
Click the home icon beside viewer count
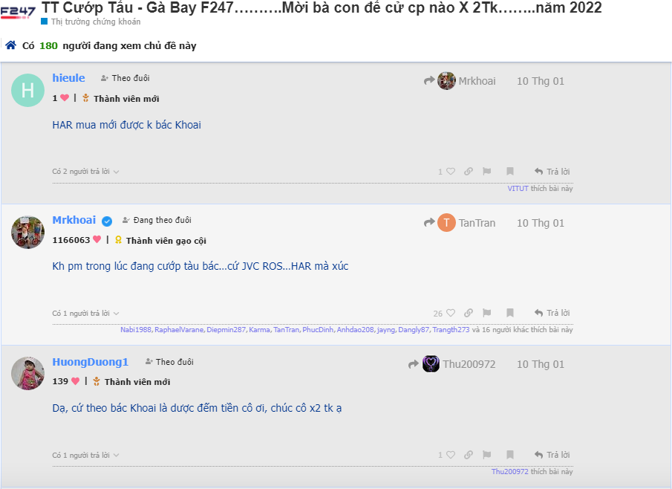point(10,45)
